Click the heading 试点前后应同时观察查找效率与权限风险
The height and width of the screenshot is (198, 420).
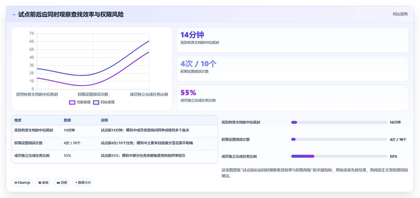click(71, 14)
